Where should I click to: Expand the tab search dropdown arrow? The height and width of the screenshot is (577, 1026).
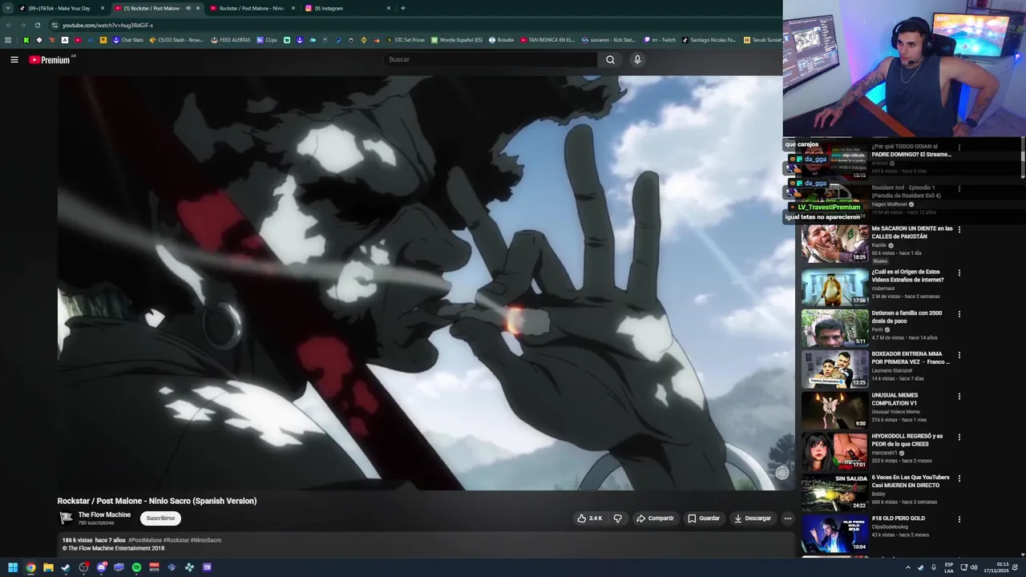pos(8,8)
